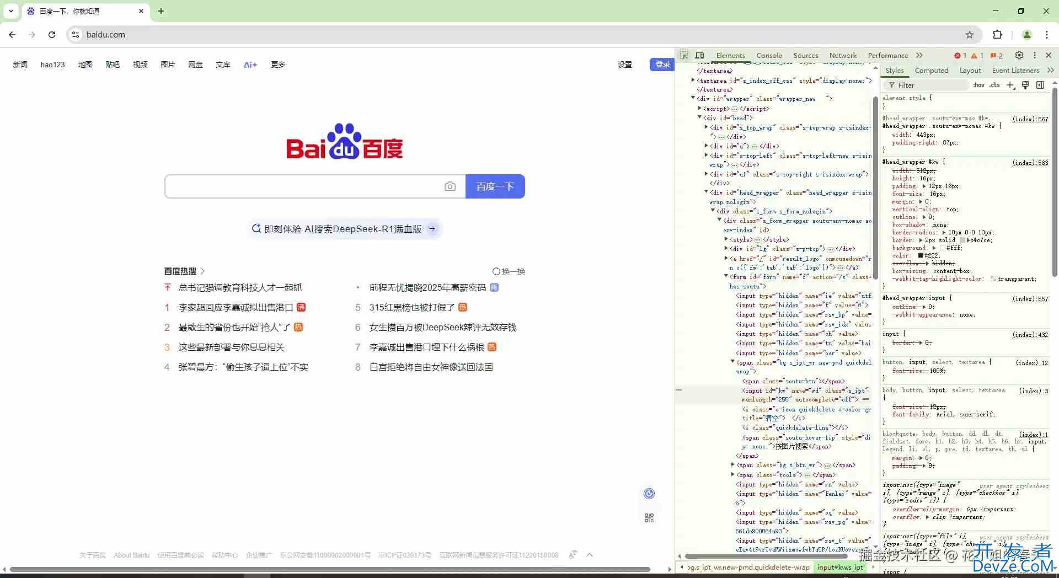Reload the Baidu page
The height and width of the screenshot is (578, 1059).
(x=52, y=35)
